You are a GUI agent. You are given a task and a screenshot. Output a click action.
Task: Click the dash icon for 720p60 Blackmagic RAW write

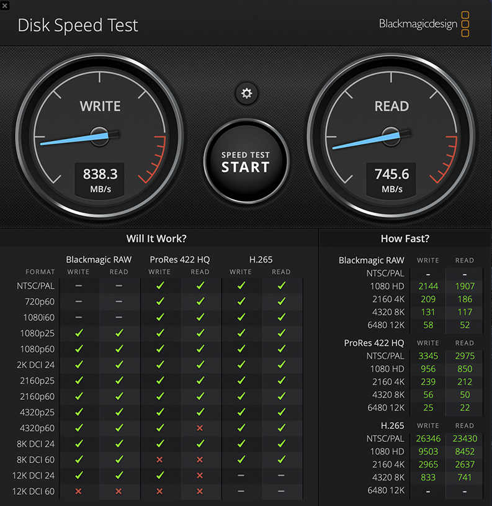coord(78,302)
